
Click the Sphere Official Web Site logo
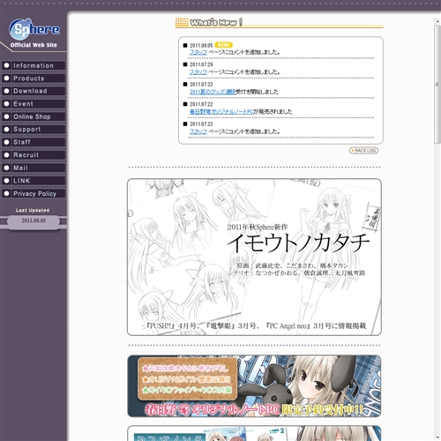(x=34, y=34)
